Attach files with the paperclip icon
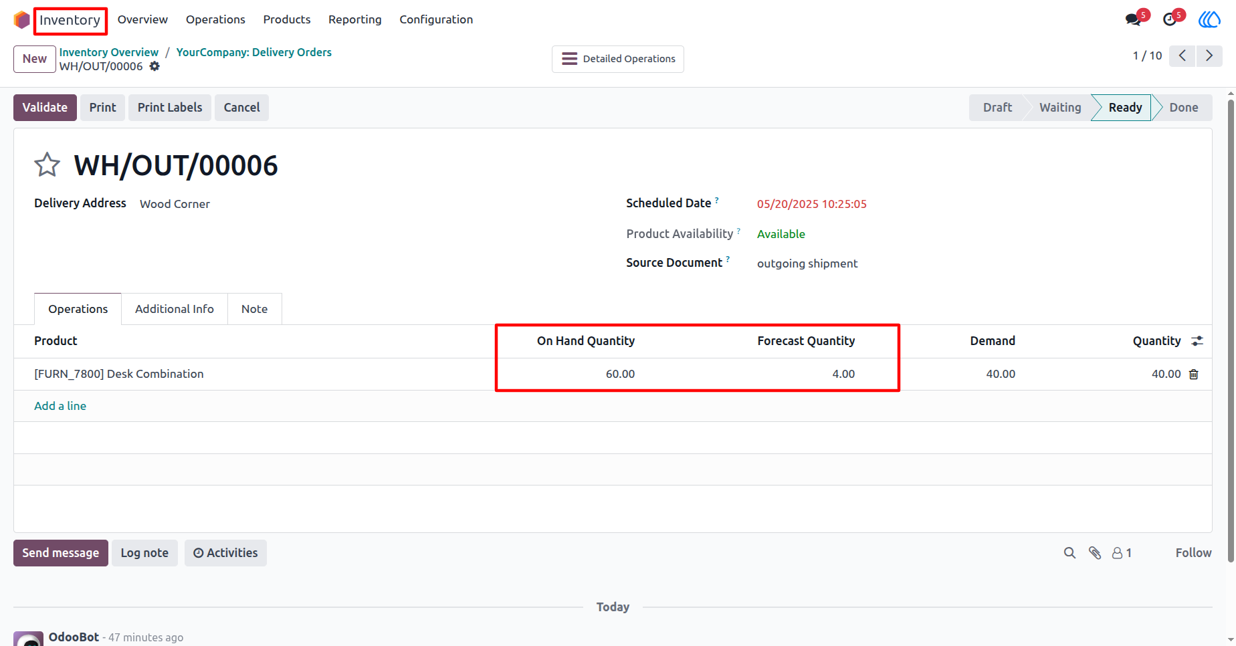1236x646 pixels. pyautogui.click(x=1095, y=553)
